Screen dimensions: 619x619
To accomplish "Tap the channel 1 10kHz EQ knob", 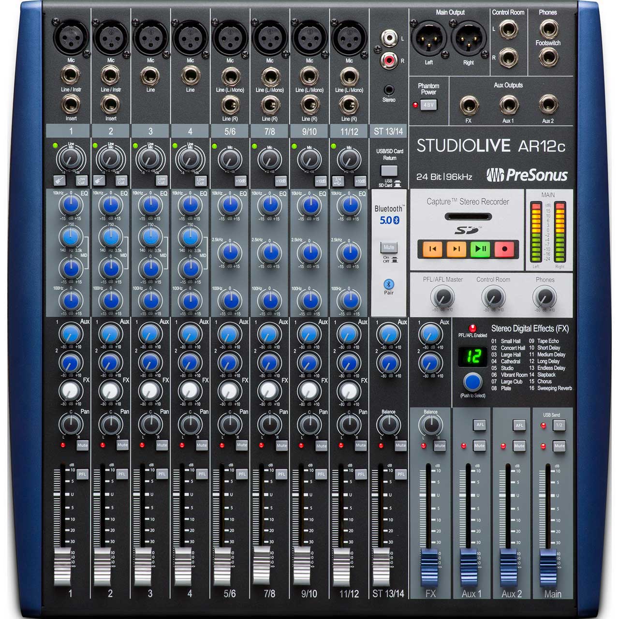I will coord(71,205).
